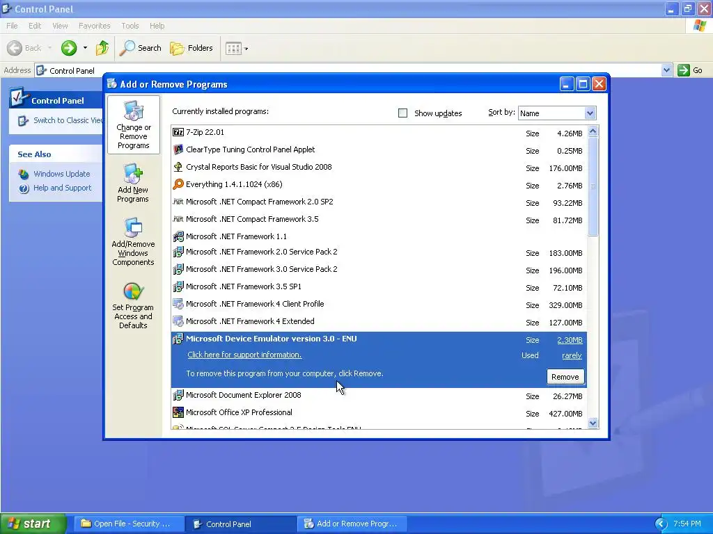Click the notification area expand arrow

(x=661, y=524)
